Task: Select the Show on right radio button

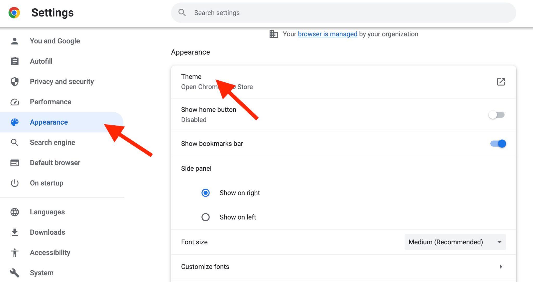Action: tap(206, 193)
